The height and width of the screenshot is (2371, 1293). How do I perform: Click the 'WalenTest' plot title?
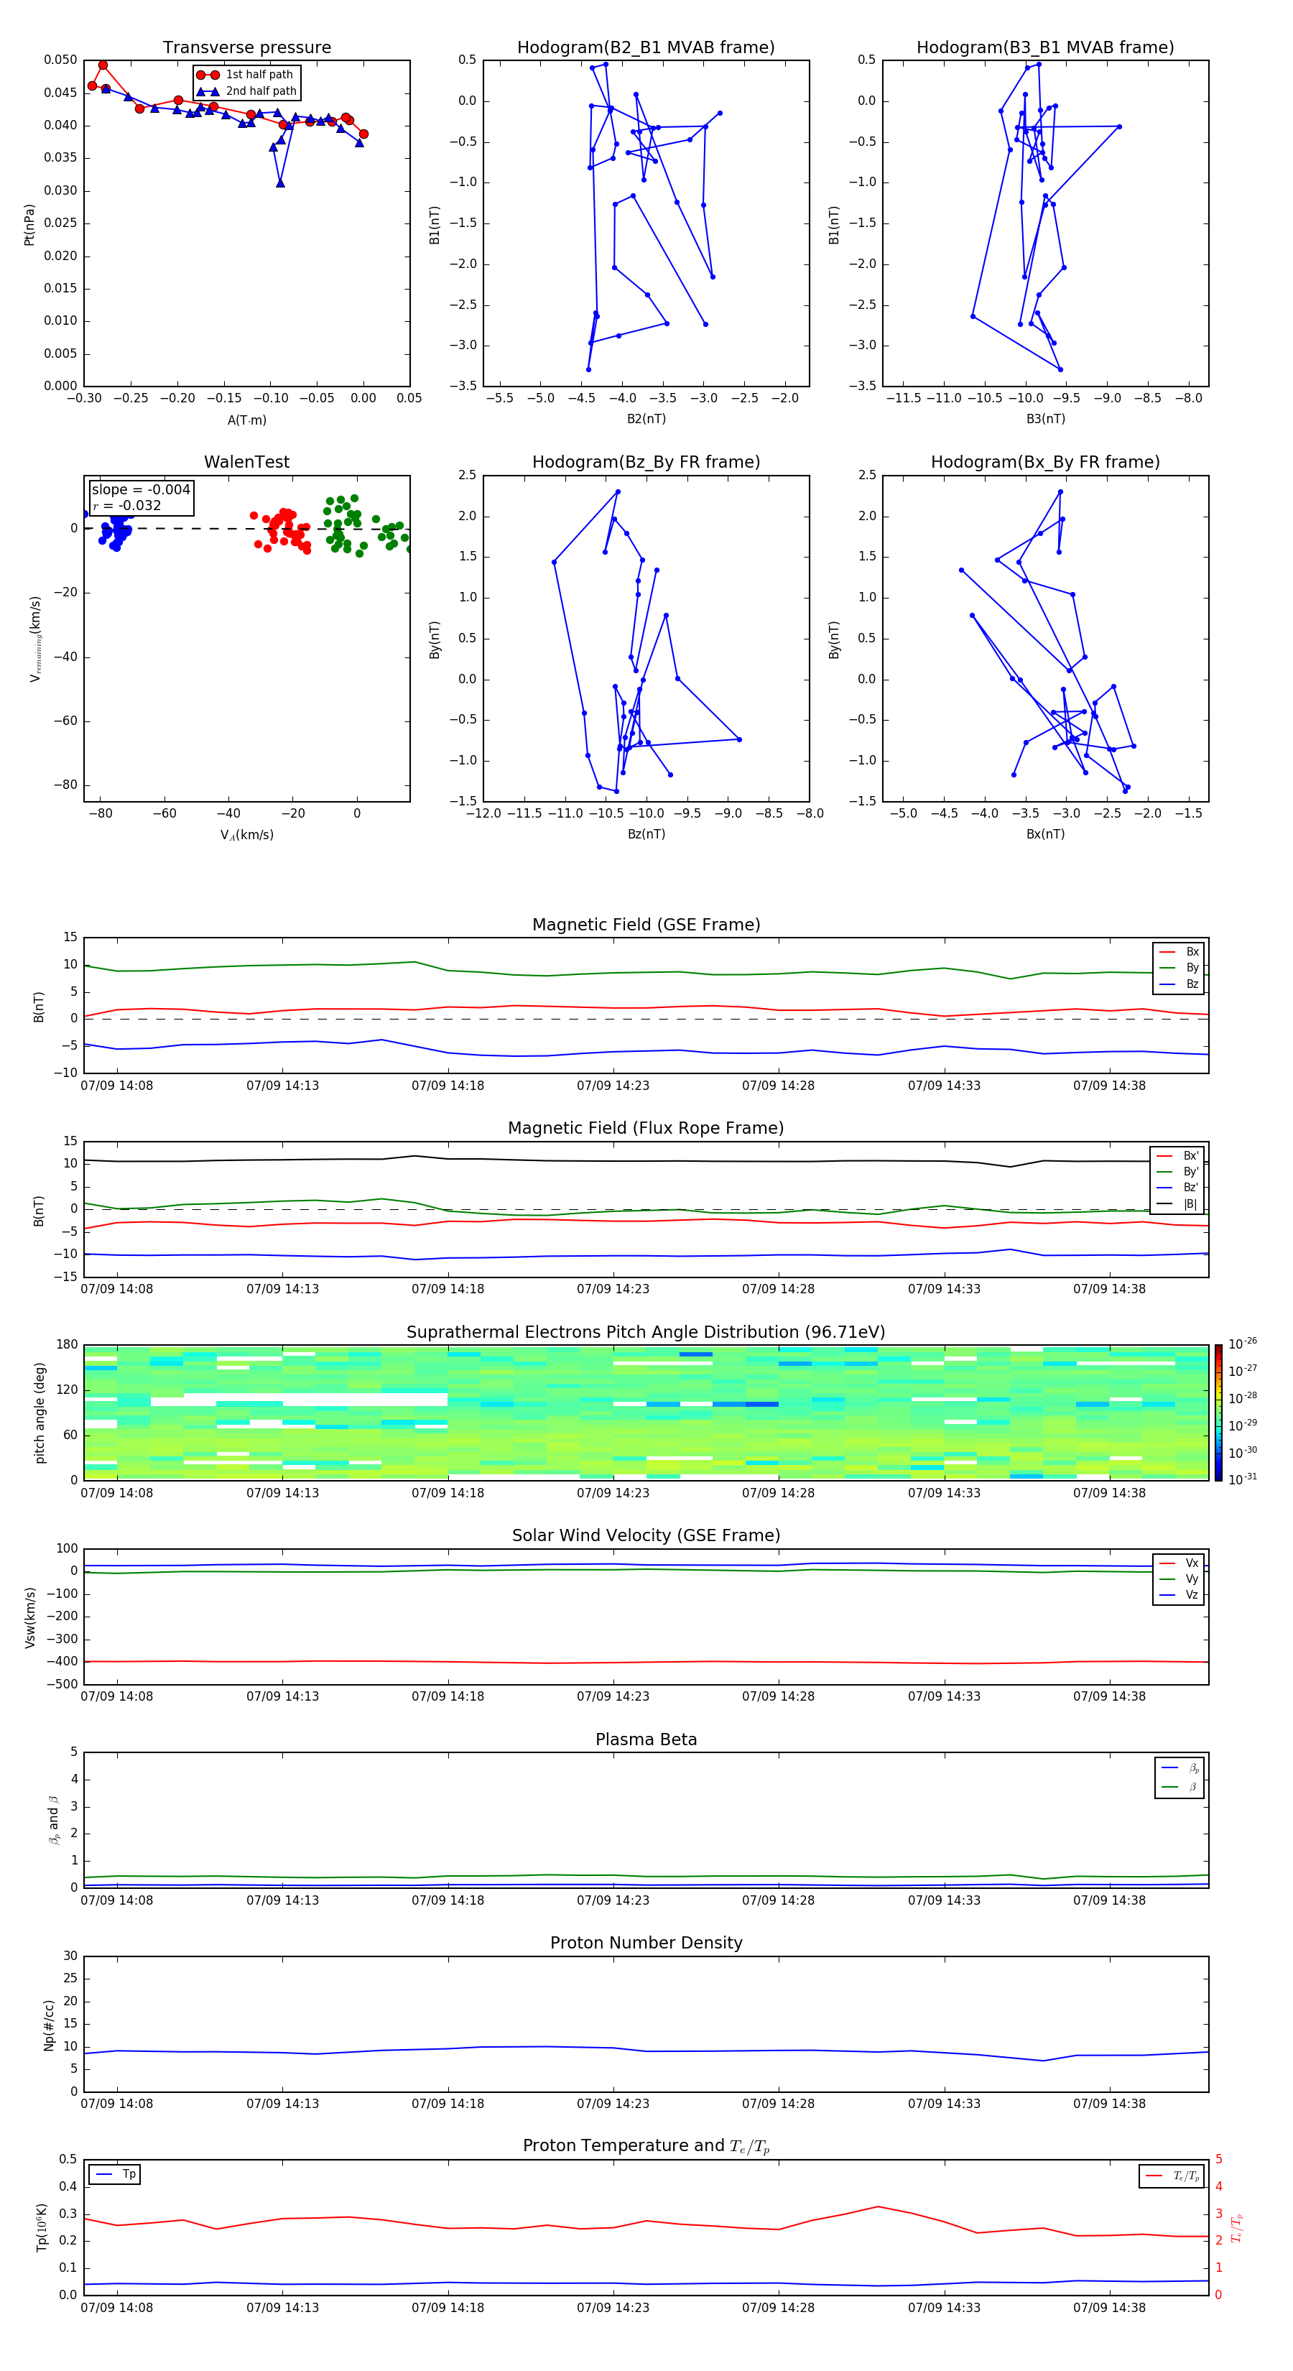(x=246, y=462)
